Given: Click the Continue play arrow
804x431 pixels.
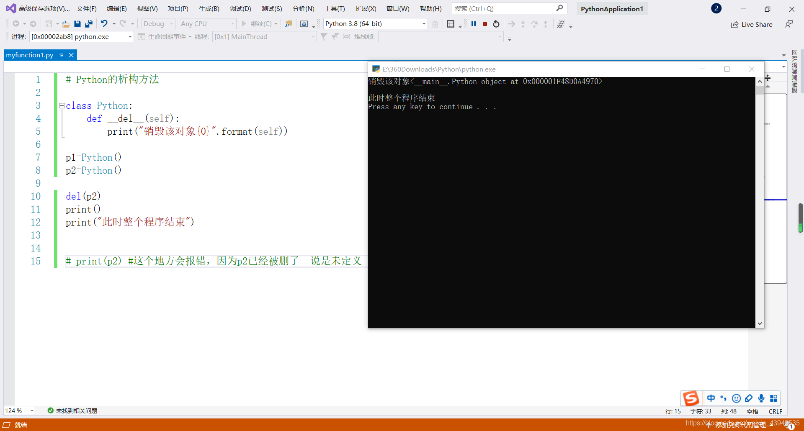Looking at the screenshot, I should point(244,24).
